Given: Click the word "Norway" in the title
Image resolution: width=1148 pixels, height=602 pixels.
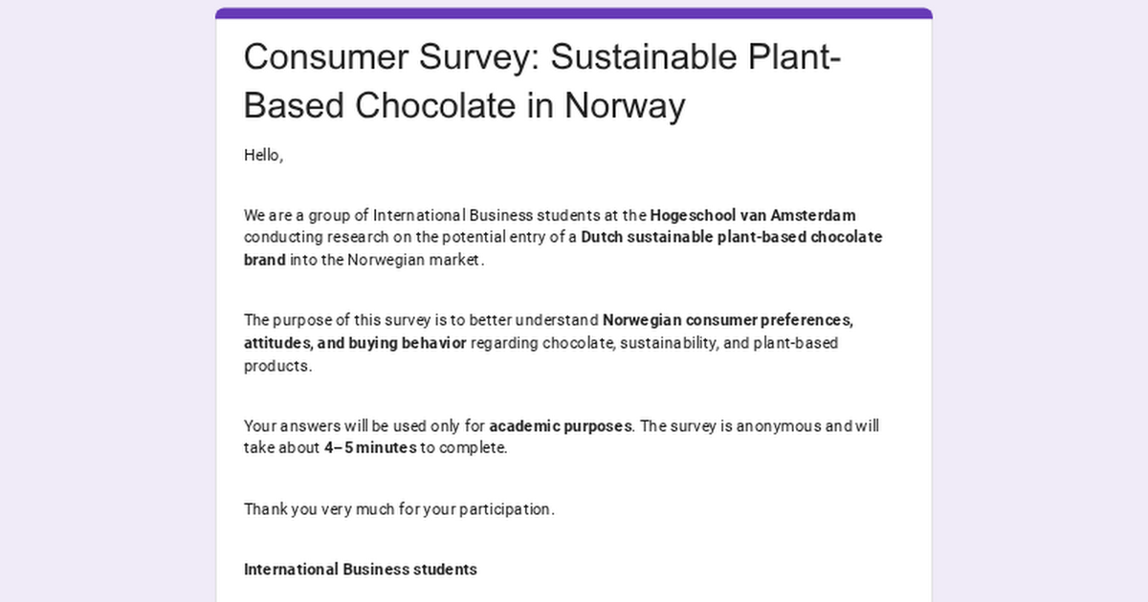Looking at the screenshot, I should (624, 106).
